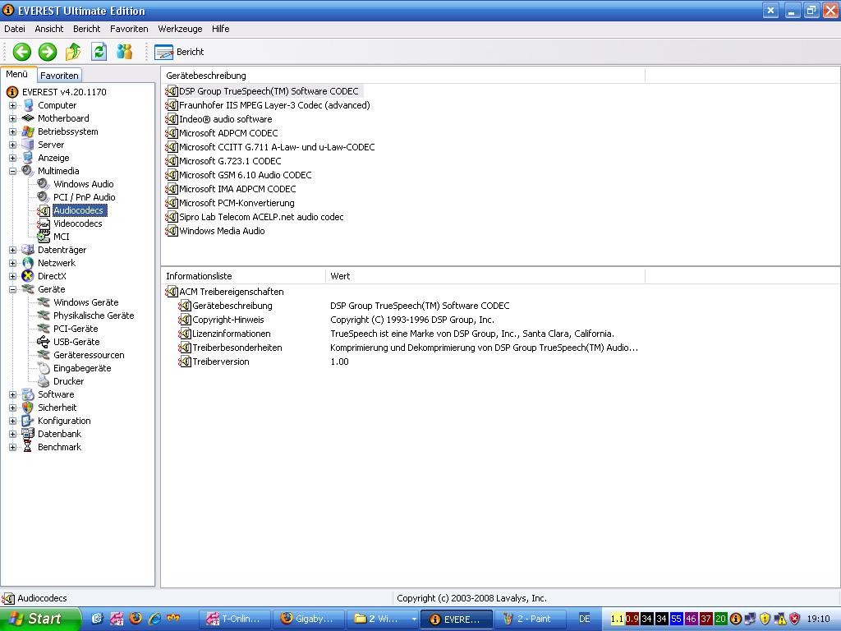
Task: Click the Benchmark hourglass icon
Action: 28,447
